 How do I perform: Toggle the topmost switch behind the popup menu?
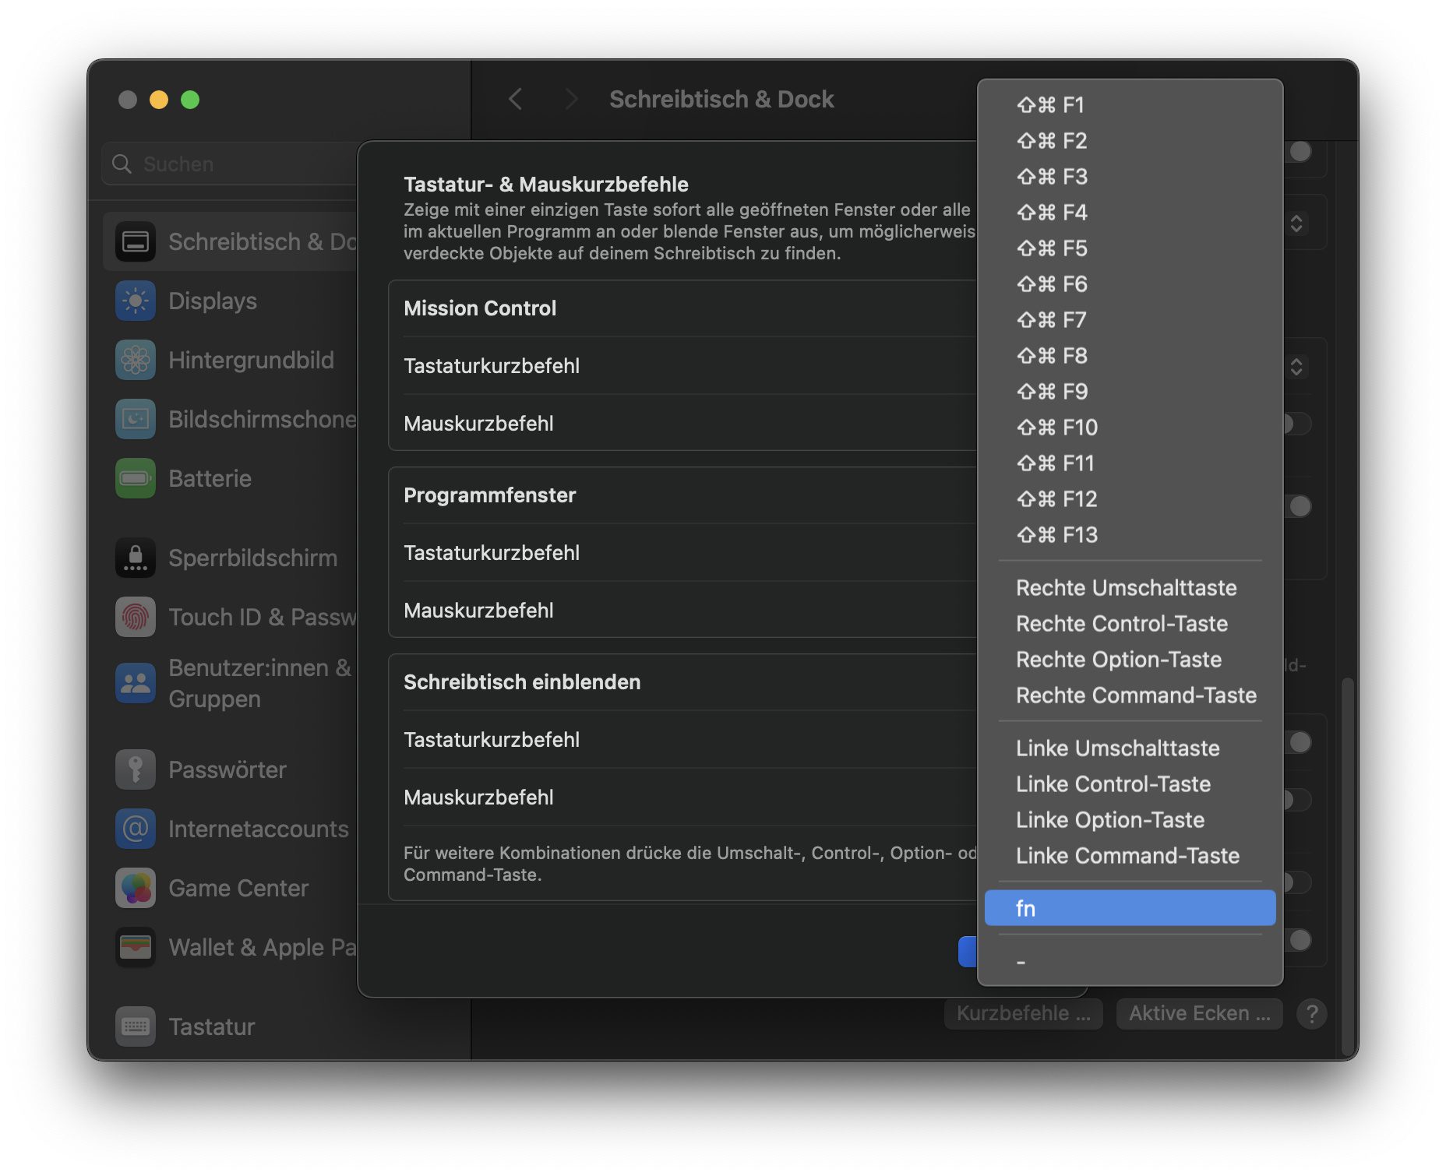tap(1299, 151)
